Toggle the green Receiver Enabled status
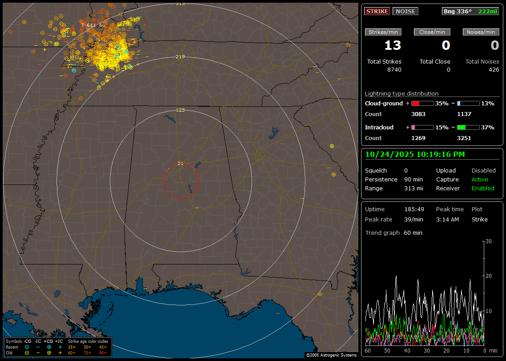506x361 pixels. point(483,188)
